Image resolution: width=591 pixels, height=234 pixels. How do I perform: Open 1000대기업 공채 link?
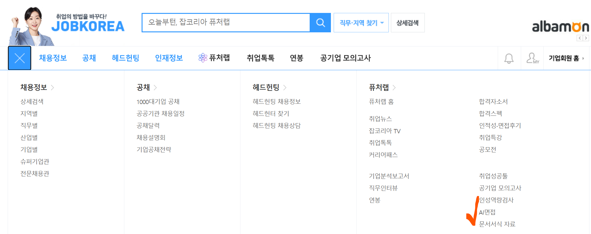(x=158, y=102)
